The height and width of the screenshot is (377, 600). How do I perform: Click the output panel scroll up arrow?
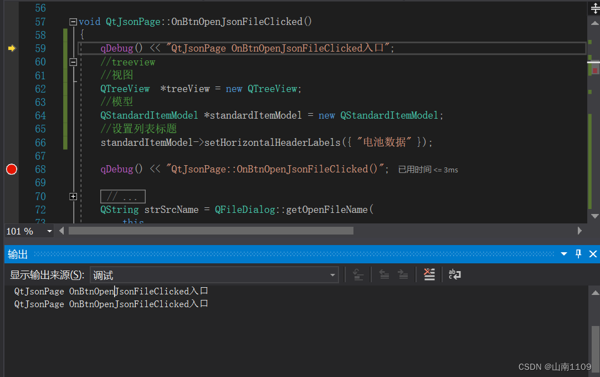click(595, 293)
